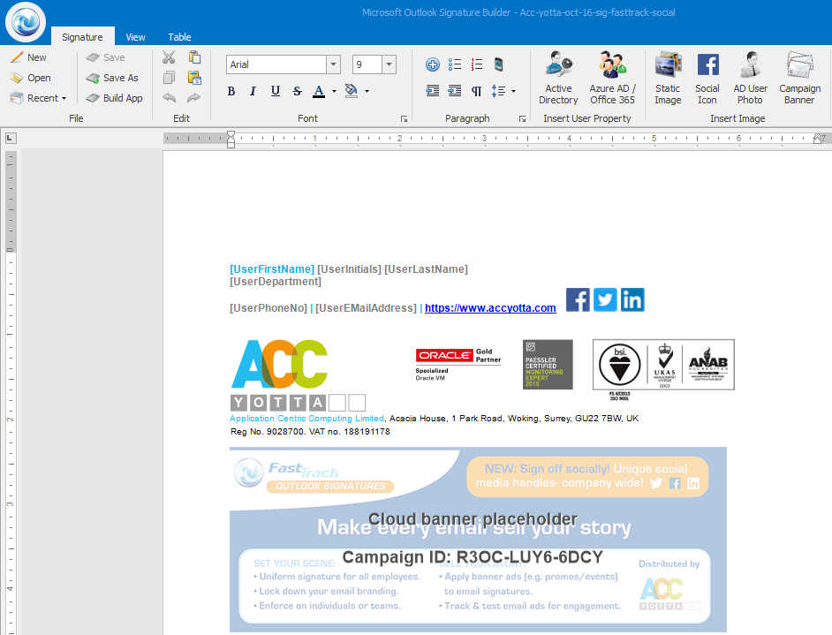This screenshot has height=635, width=832.
Task: Open the line spacing dropdown arrow
Action: coord(514,91)
